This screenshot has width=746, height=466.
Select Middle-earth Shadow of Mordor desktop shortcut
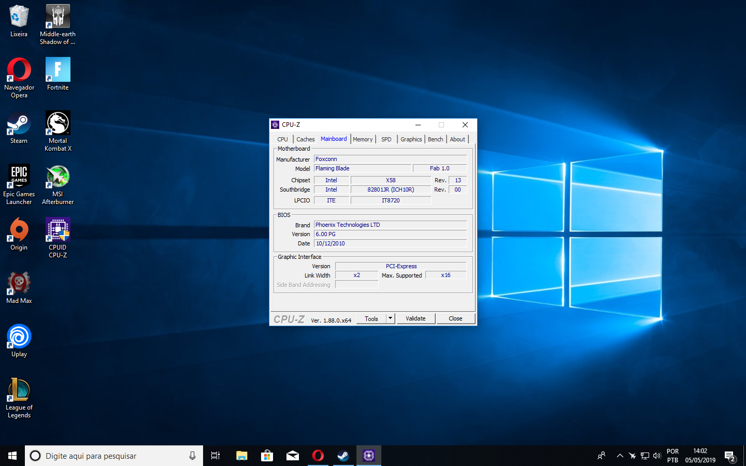tap(58, 24)
